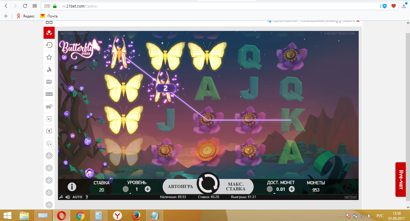This screenshot has height=221, width=410.
Task: Increase the Уровень bet level
Action: click(147, 189)
